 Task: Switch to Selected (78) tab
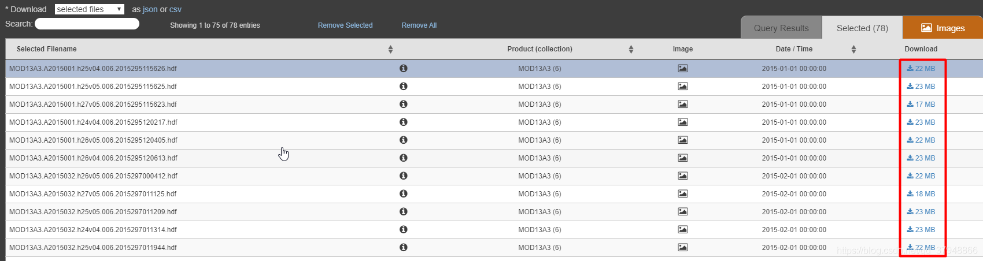[862, 28]
